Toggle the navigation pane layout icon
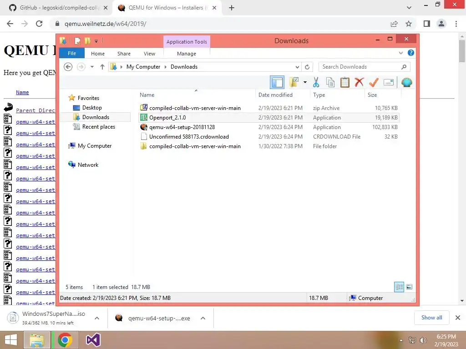The height and width of the screenshot is (349, 466). pos(277,82)
